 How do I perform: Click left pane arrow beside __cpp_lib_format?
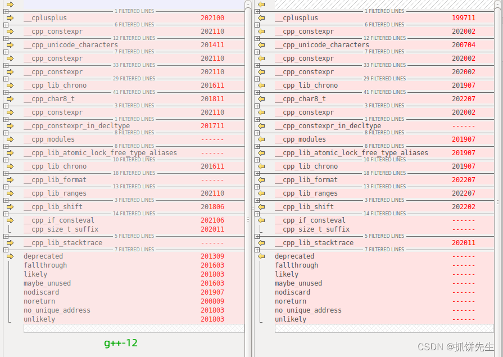click(10, 180)
